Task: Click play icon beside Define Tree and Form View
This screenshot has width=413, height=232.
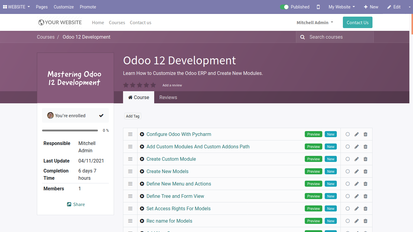Action: pyautogui.click(x=142, y=196)
